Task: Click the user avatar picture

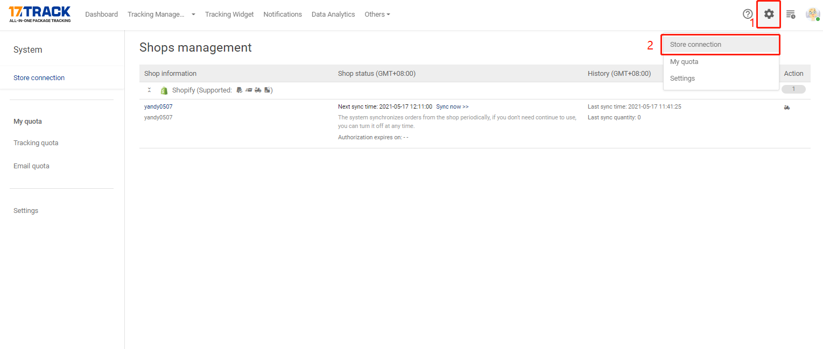Action: (812, 14)
